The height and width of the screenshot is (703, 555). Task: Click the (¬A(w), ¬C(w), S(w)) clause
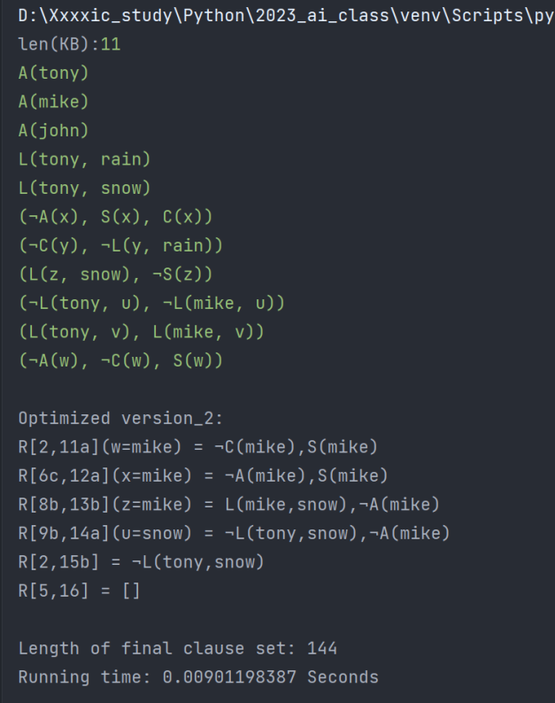coord(120,360)
